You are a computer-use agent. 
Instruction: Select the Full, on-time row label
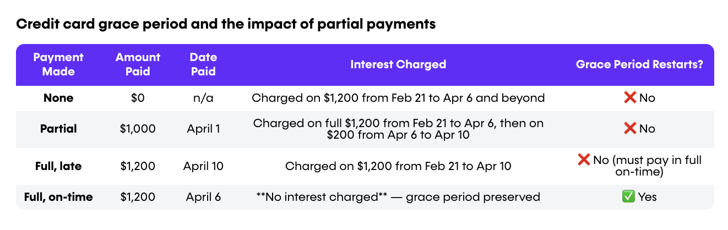(58, 197)
